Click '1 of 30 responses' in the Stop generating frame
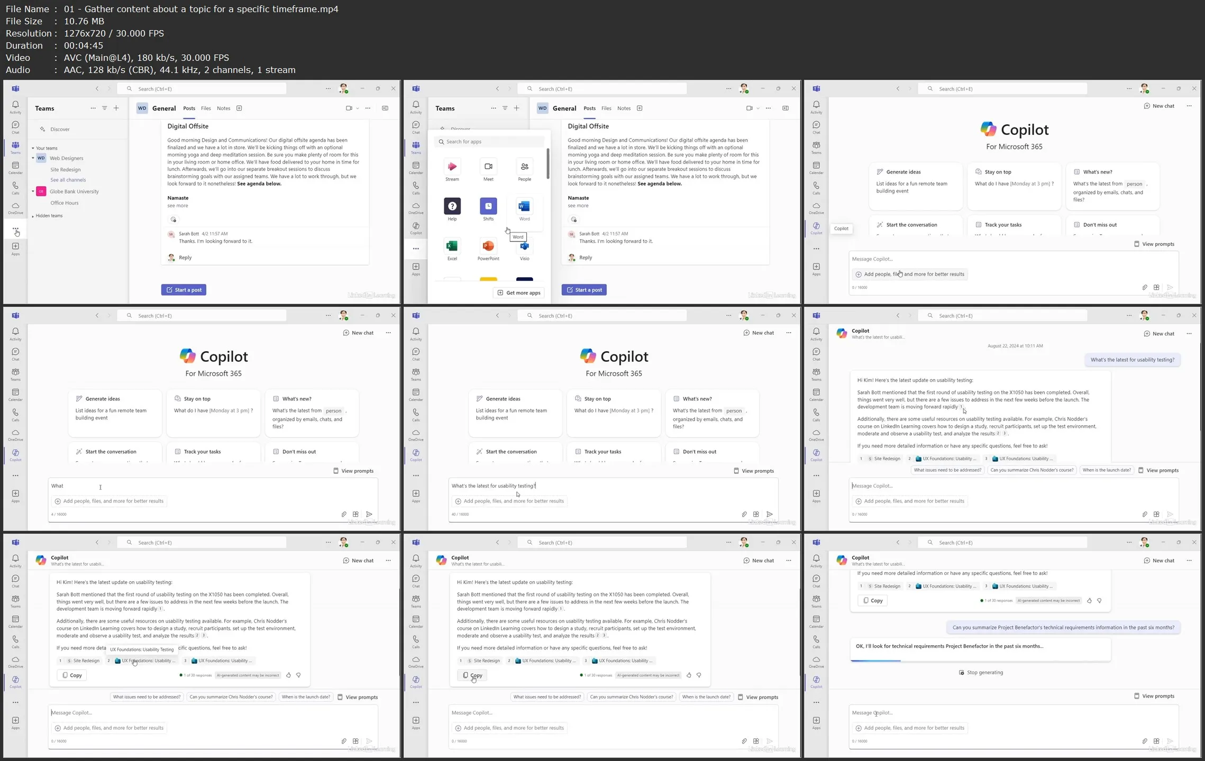This screenshot has height=761, width=1205. 997,601
